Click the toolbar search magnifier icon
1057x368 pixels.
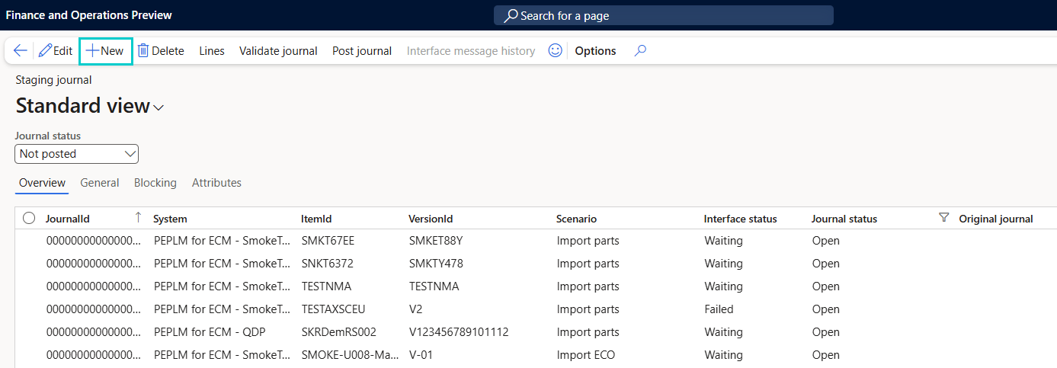pyautogui.click(x=641, y=51)
